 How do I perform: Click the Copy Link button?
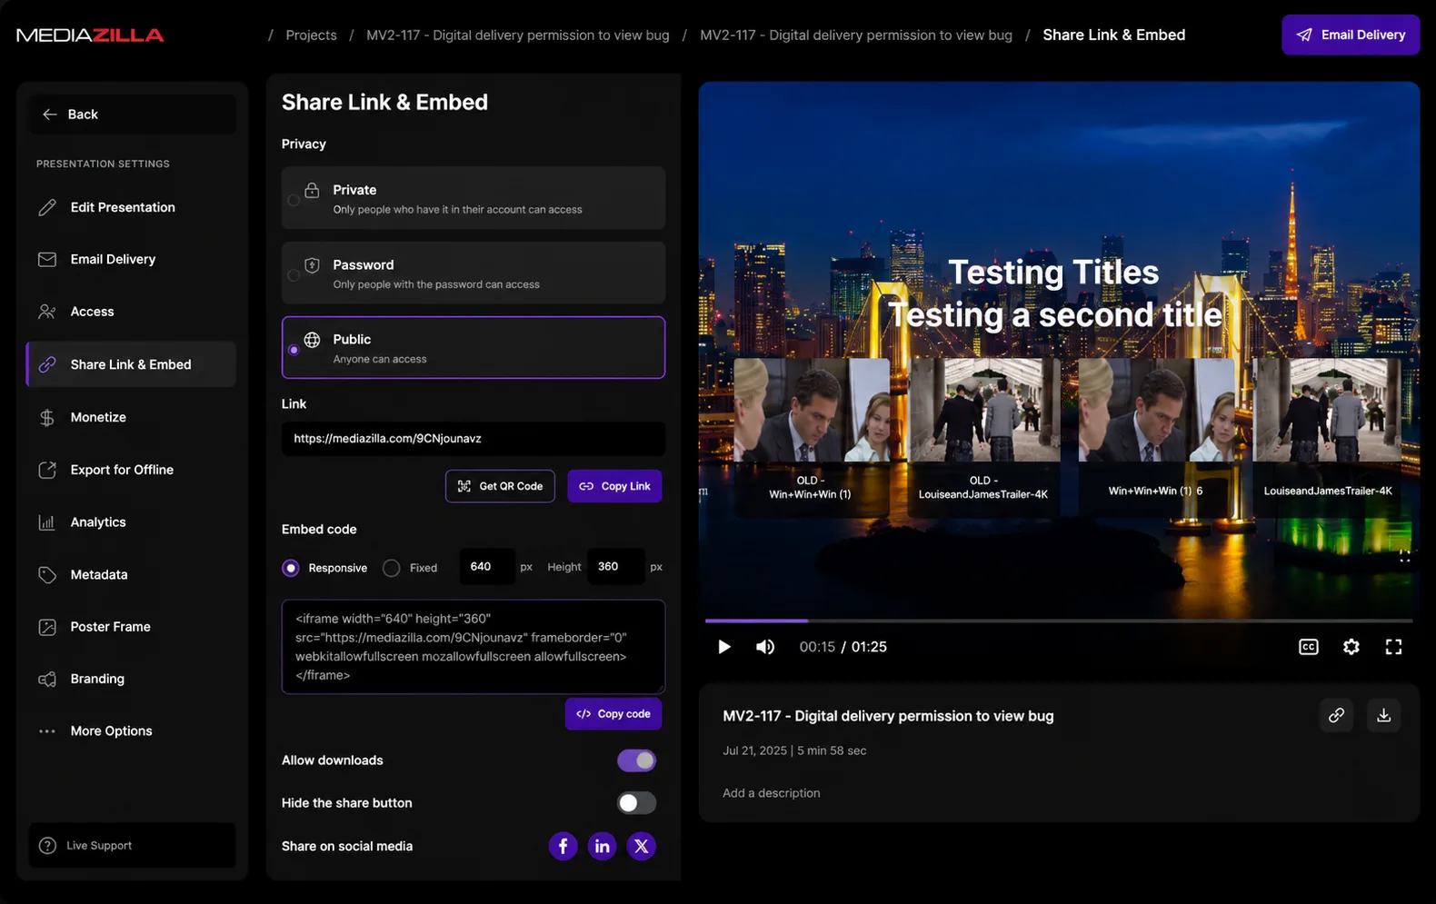click(x=614, y=486)
